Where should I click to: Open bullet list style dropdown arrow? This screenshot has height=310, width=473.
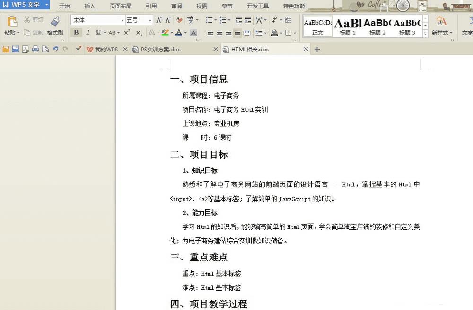tap(216, 20)
